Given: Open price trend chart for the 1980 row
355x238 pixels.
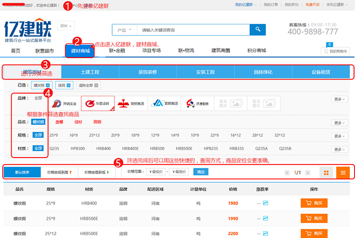Looking at the screenshot, I should point(266,203).
